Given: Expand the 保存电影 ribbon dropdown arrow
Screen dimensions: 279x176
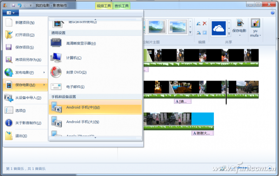Looking at the screenshot, I should tap(239, 35).
